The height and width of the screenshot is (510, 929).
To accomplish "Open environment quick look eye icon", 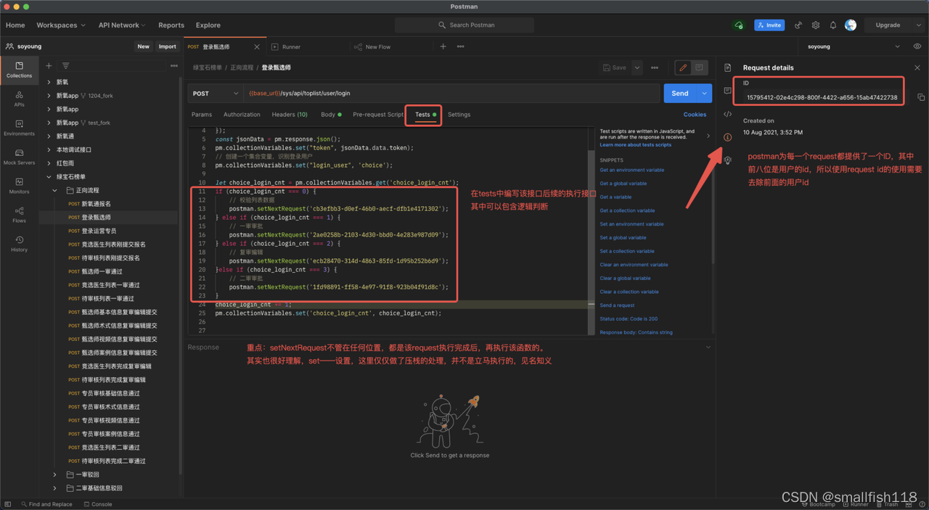I will [x=917, y=46].
